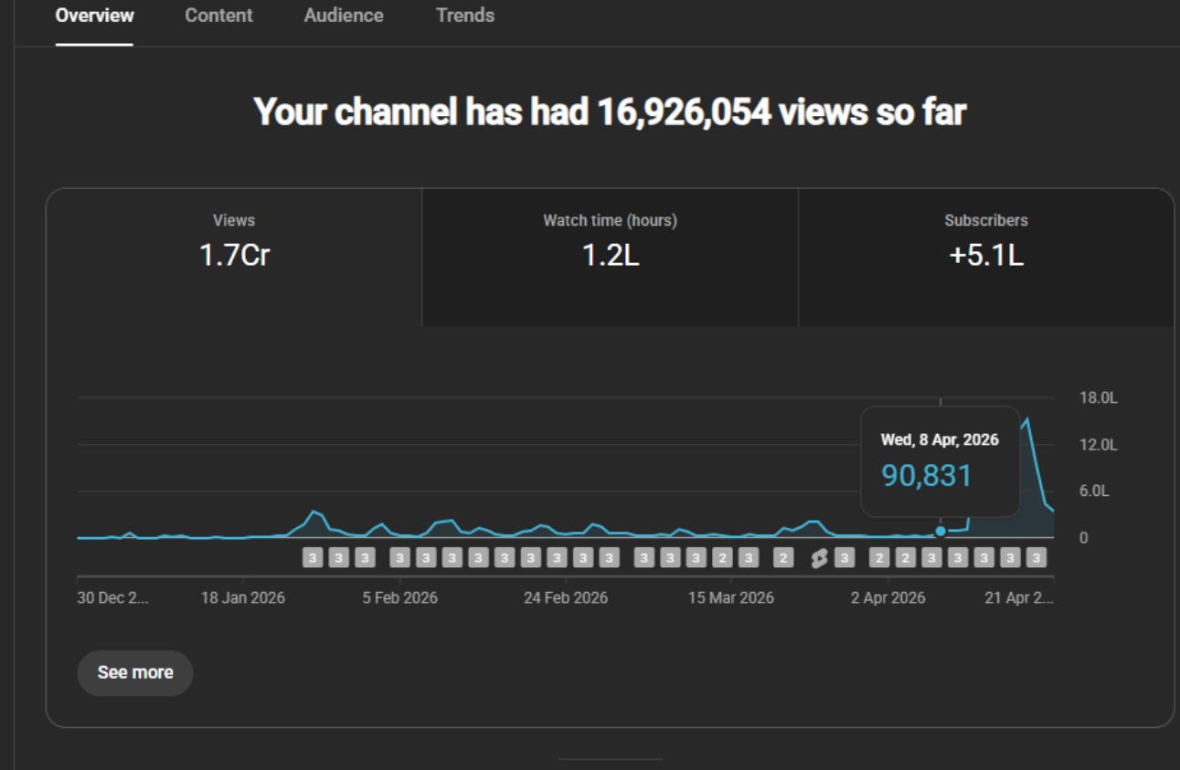Click the channel total views headline

[x=610, y=112]
